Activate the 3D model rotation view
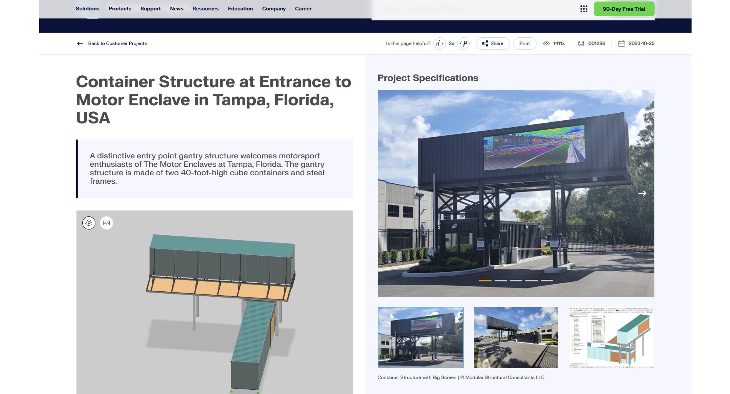This screenshot has height=394, width=730. click(89, 223)
